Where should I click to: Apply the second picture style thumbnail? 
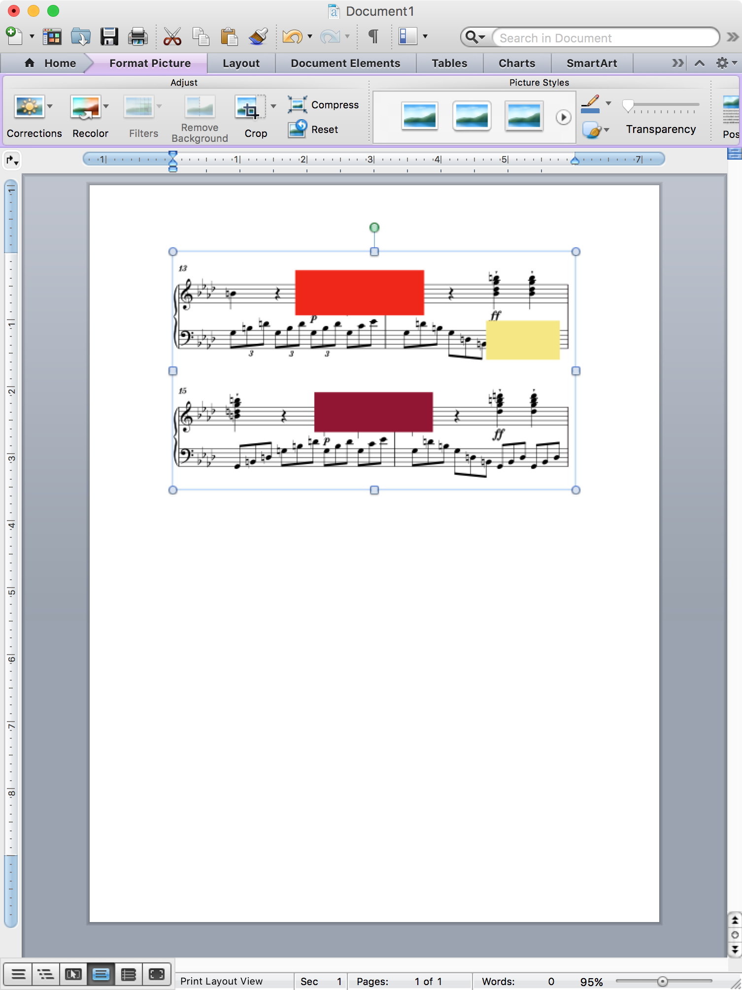pos(472,116)
